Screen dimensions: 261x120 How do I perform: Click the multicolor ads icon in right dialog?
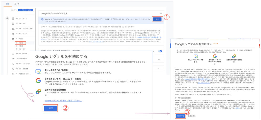(234, 56)
